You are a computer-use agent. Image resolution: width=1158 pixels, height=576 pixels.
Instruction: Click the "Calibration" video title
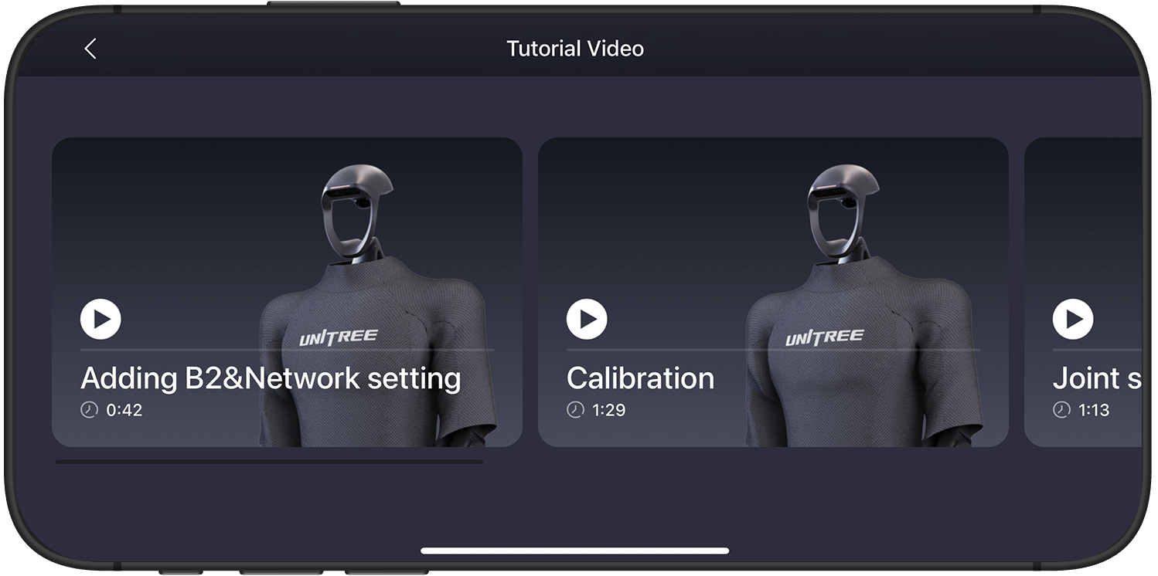pyautogui.click(x=640, y=378)
